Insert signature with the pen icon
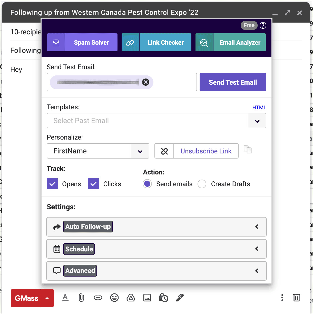 click(x=180, y=298)
